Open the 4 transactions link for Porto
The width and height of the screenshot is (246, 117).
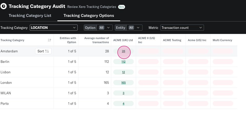[124, 104]
